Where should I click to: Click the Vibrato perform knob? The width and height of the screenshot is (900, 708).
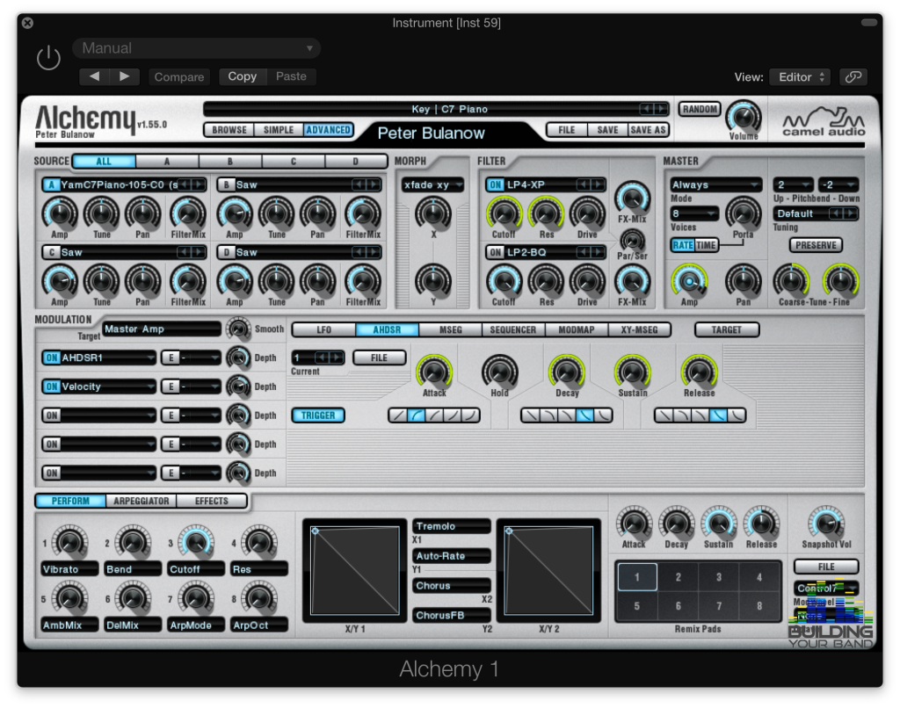(x=69, y=542)
